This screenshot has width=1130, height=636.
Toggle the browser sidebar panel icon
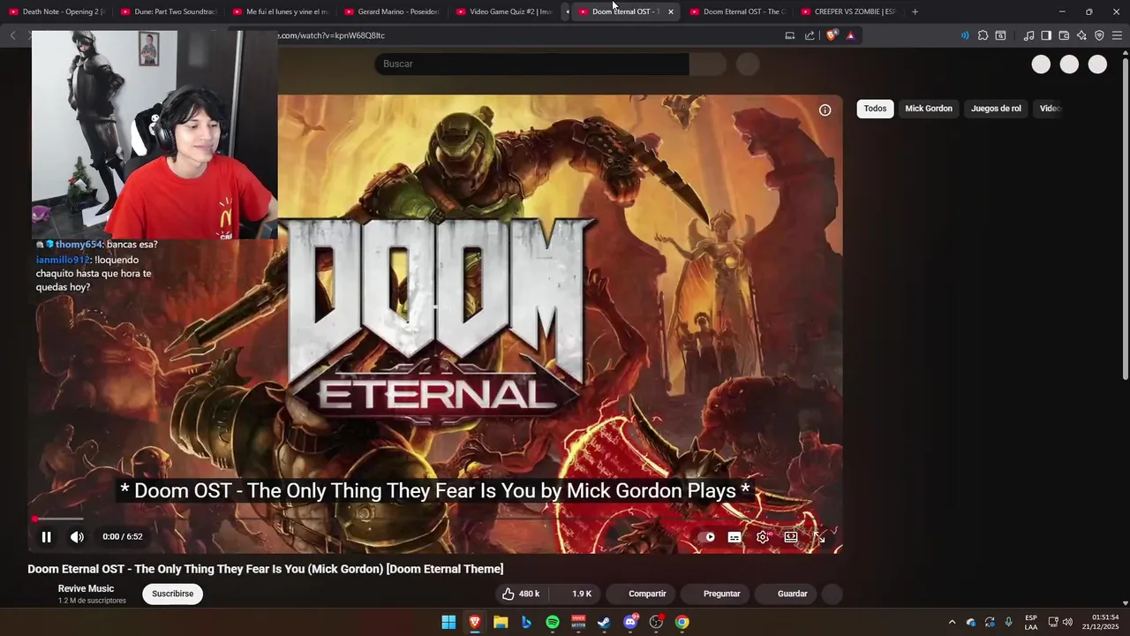pyautogui.click(x=1046, y=35)
